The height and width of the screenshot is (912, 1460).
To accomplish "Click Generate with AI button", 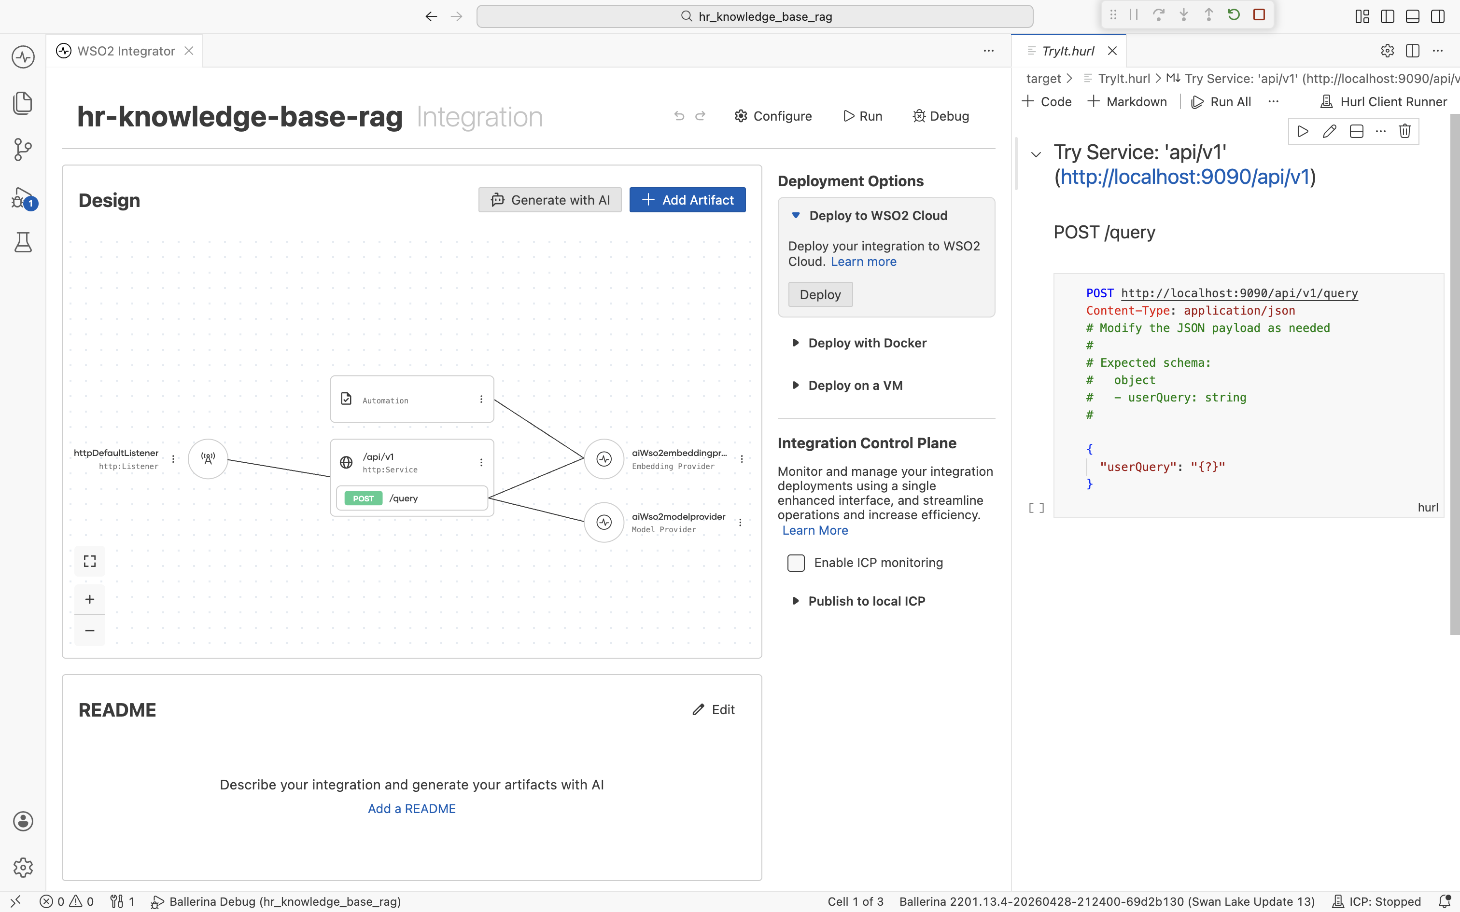I will click(549, 200).
